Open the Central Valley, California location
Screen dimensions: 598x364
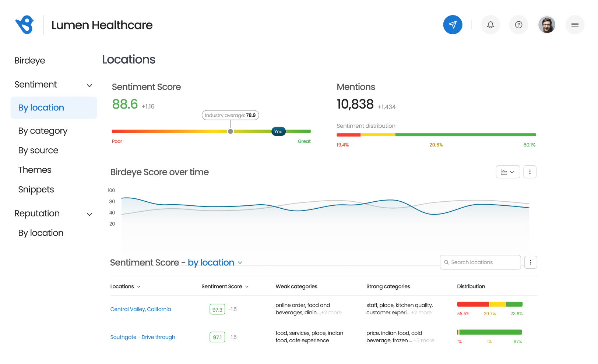(140, 309)
